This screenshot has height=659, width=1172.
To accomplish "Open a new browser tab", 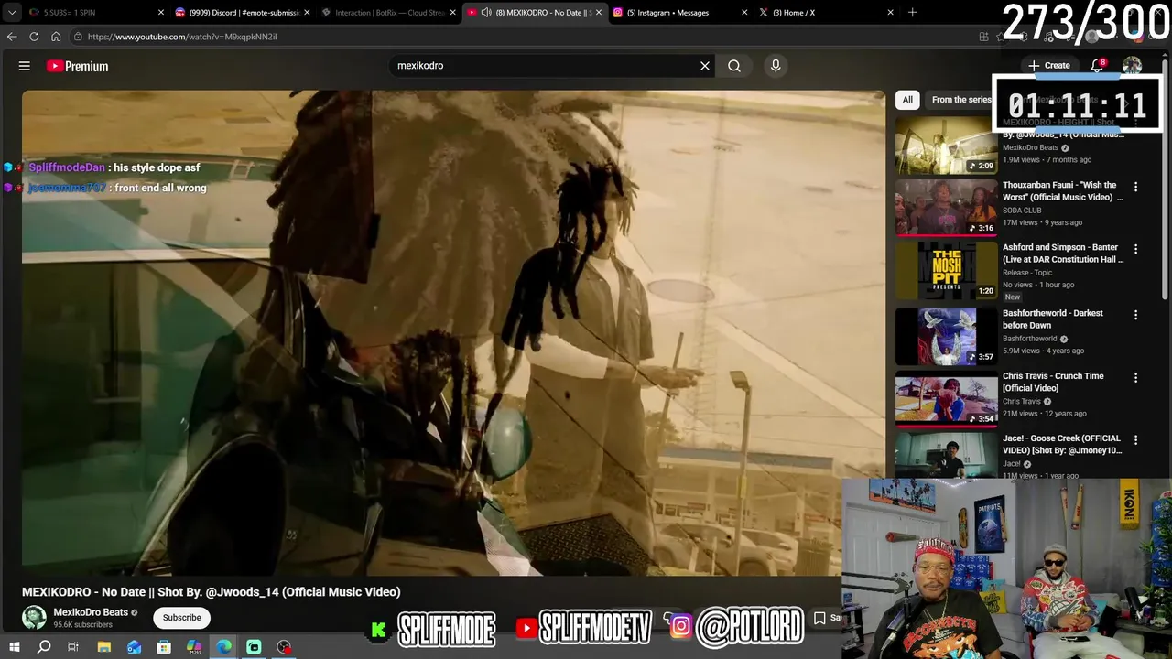I will 912,13.
